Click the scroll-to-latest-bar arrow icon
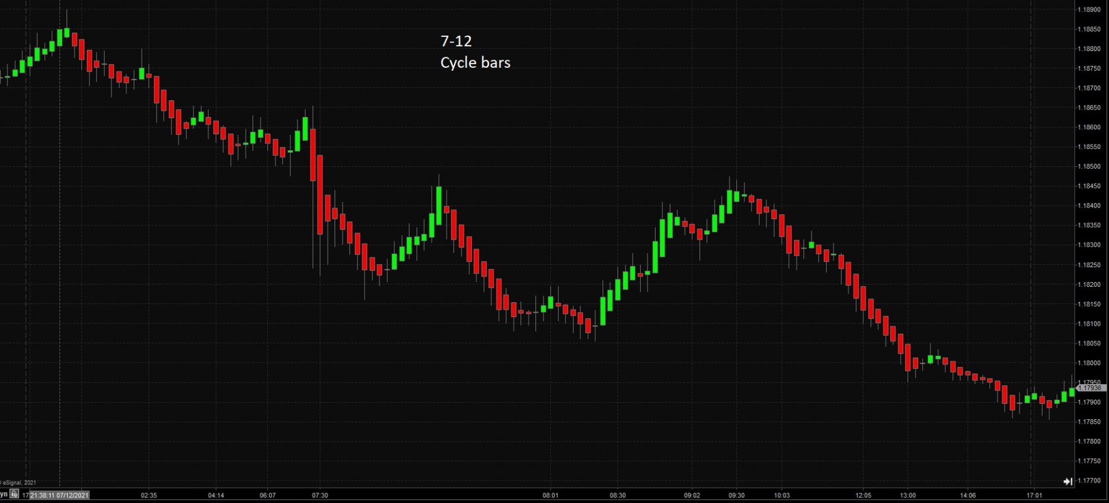 click(x=1068, y=481)
